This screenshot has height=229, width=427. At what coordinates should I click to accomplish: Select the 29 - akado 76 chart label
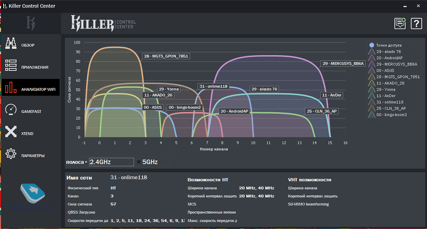(x=264, y=89)
